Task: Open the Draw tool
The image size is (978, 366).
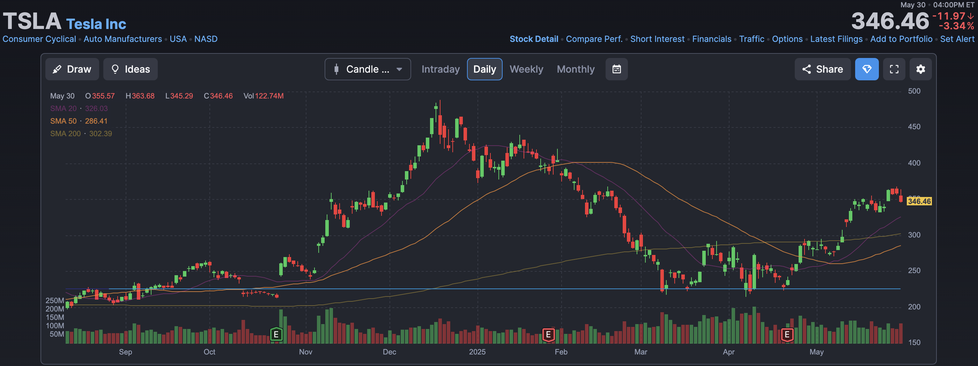Action: point(72,69)
